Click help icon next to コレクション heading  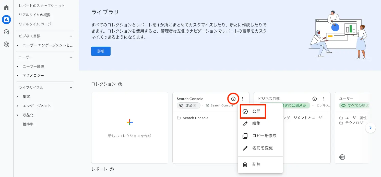click(x=120, y=84)
